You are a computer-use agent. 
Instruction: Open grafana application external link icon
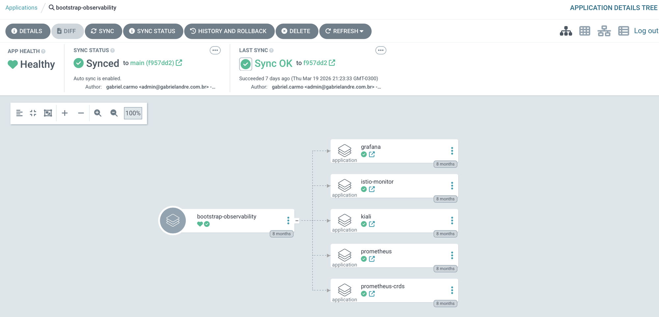372,155
